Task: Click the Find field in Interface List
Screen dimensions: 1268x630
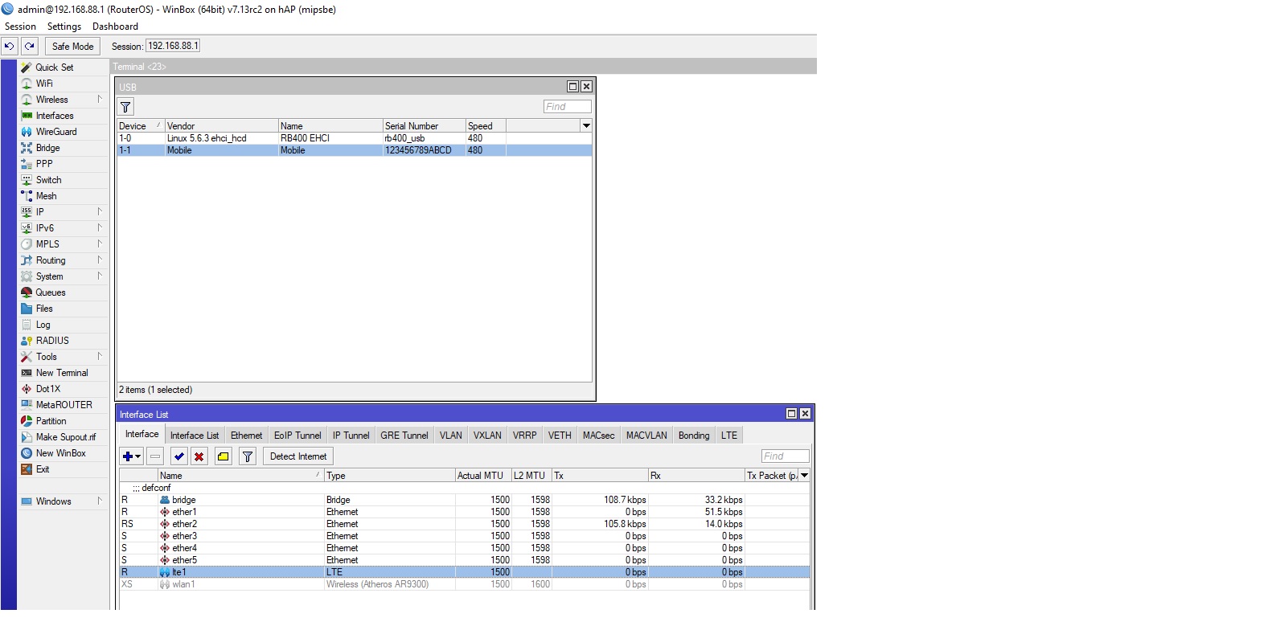Action: [x=786, y=456]
